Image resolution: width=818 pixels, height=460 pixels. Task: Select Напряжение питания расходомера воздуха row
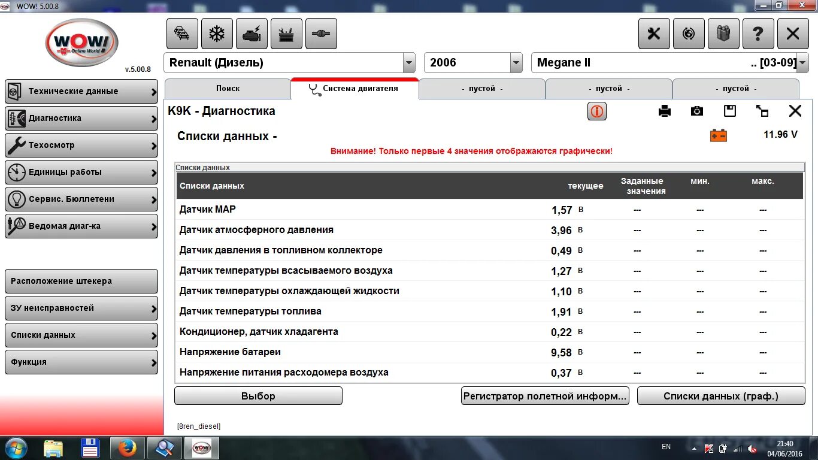pos(490,373)
